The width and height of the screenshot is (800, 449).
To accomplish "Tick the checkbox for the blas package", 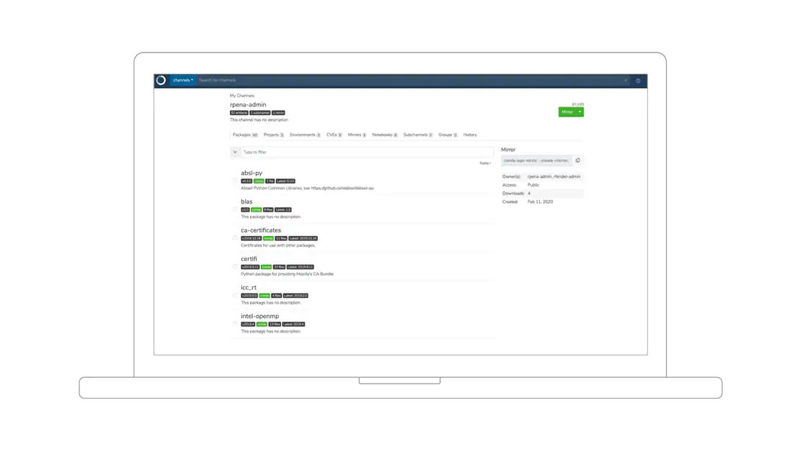I will (235, 209).
